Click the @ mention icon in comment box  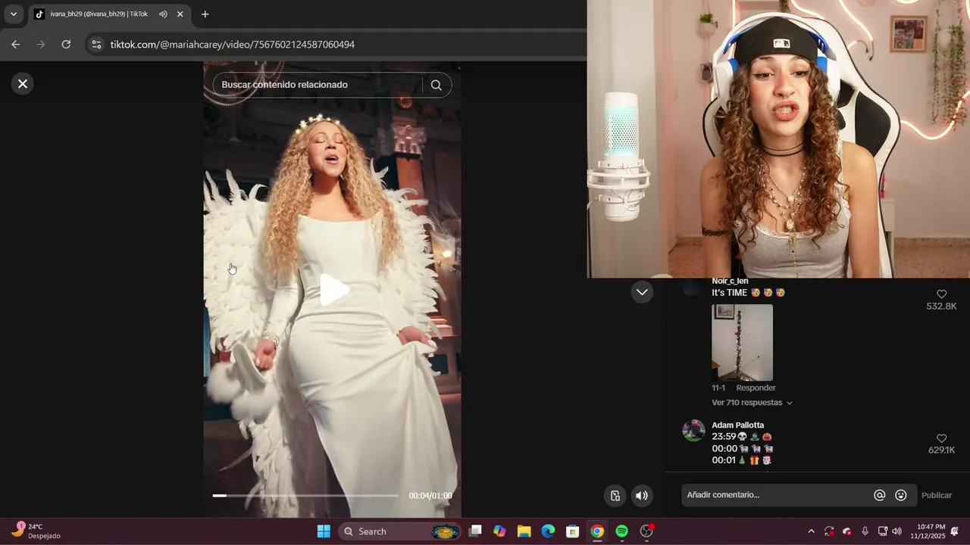click(880, 495)
